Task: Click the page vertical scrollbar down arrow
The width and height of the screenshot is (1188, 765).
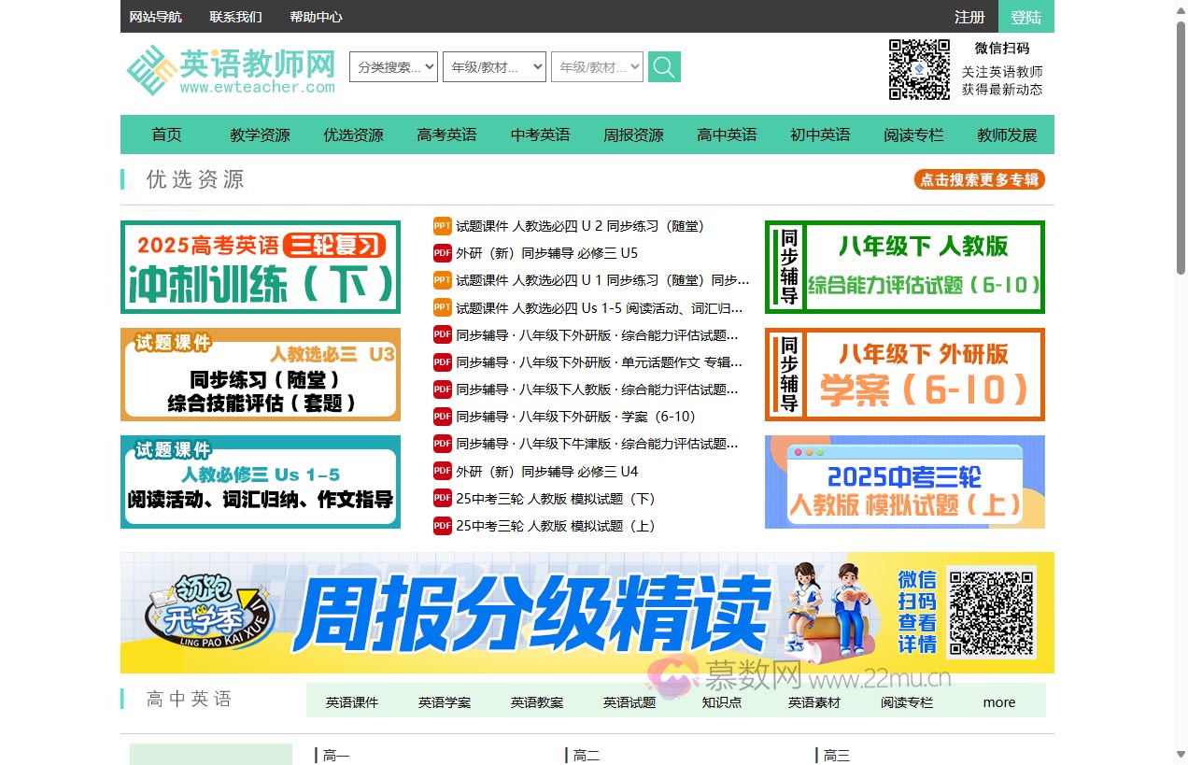Action: 1181,754
